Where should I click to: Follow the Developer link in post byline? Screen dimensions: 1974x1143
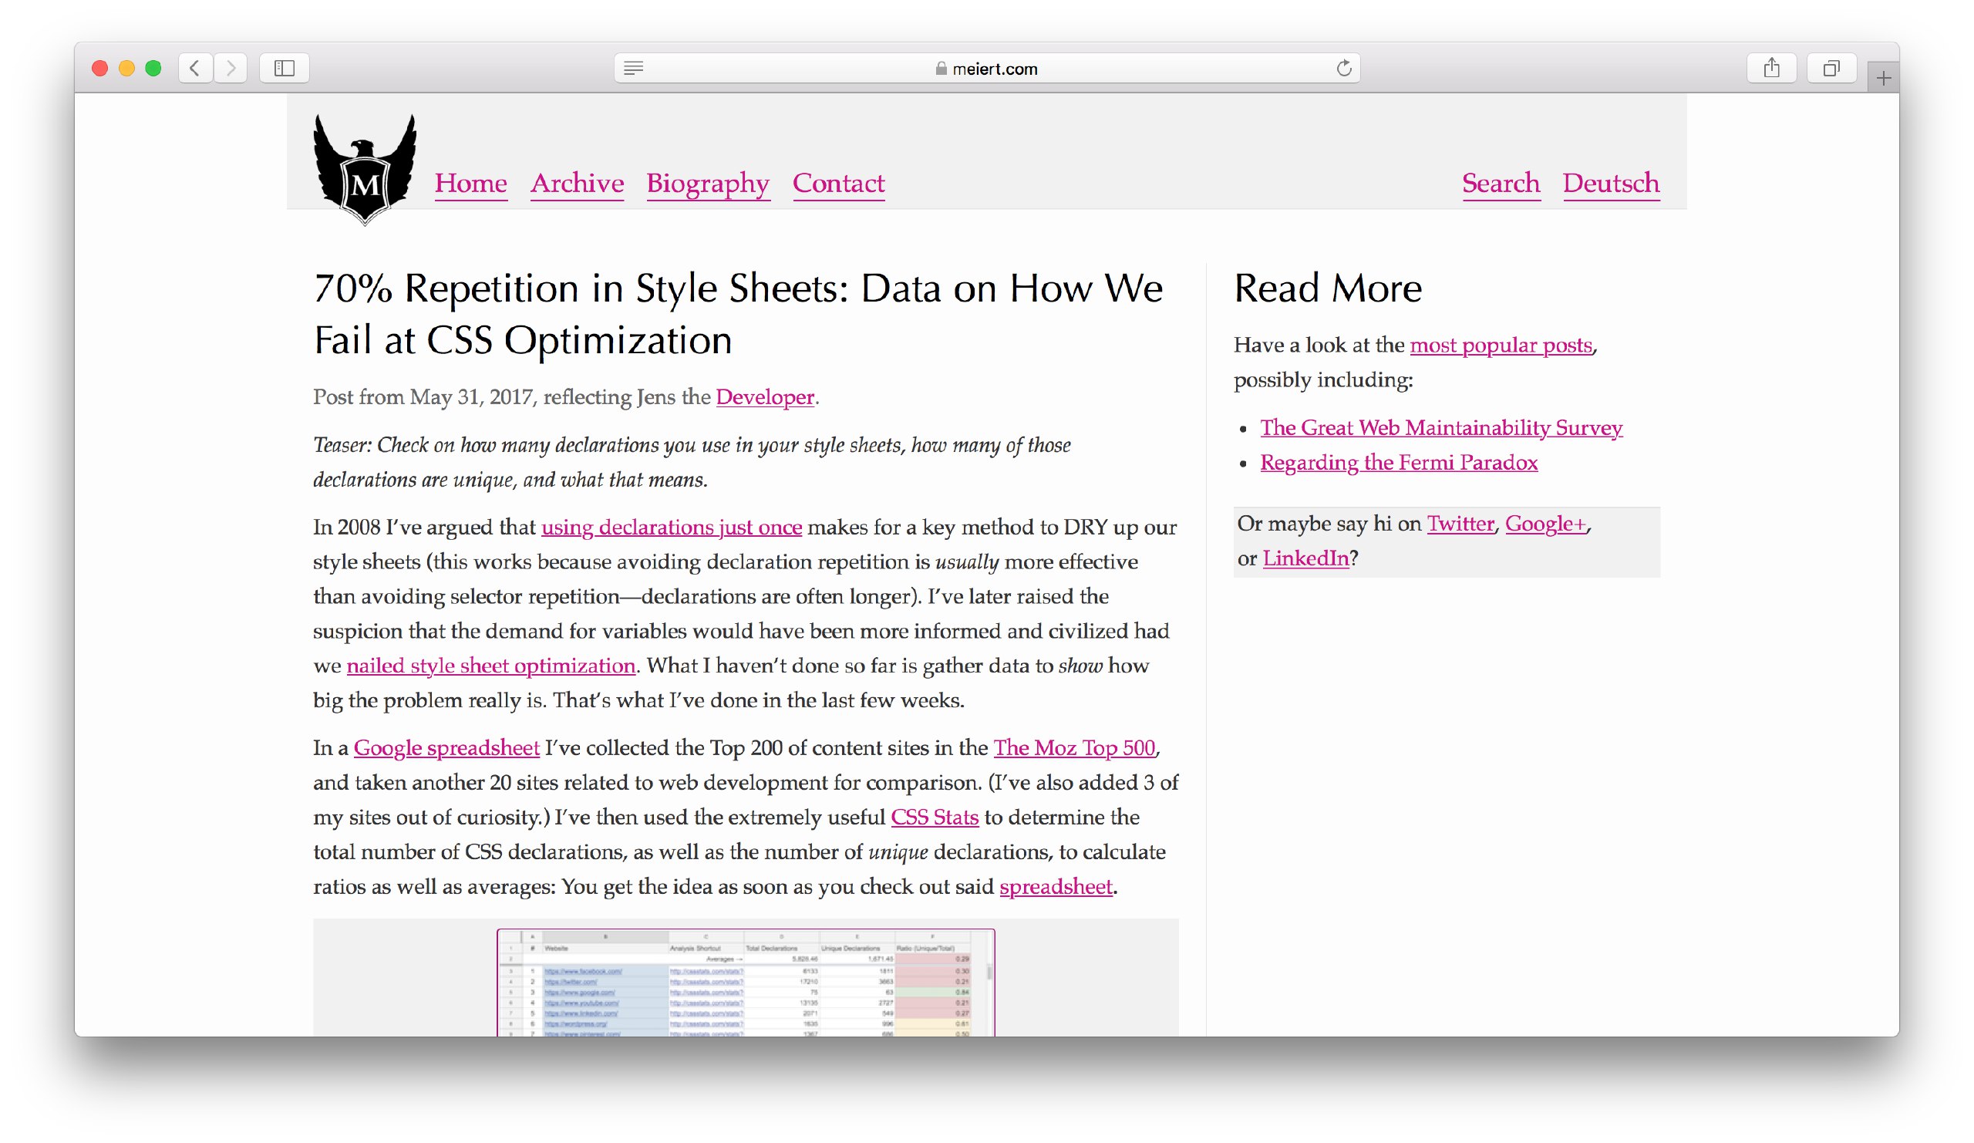click(x=766, y=397)
